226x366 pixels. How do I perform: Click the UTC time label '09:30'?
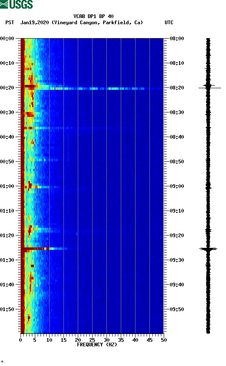coord(177,260)
